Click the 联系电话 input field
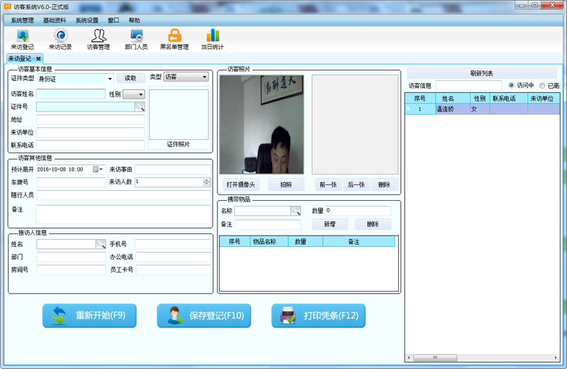This screenshot has height=369, width=567. coord(91,145)
